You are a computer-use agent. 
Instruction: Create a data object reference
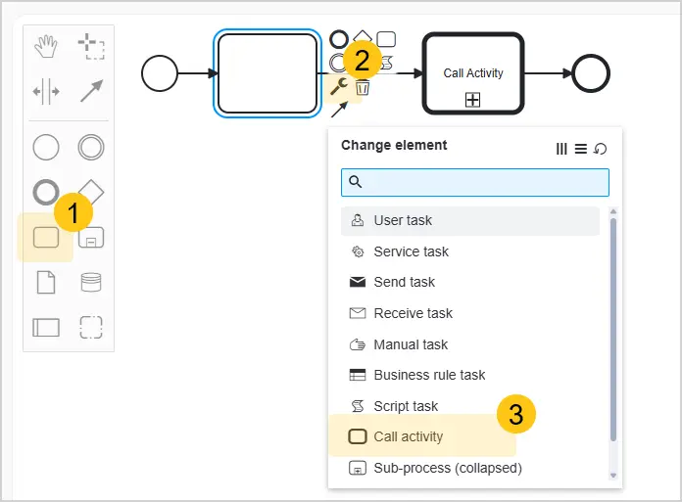tap(46, 283)
